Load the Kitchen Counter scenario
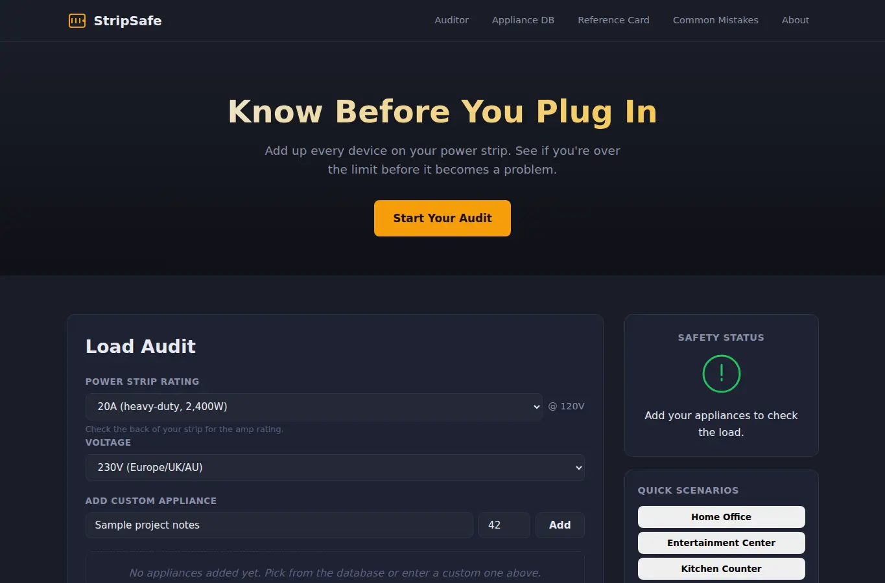The height and width of the screenshot is (583, 885). (x=721, y=569)
